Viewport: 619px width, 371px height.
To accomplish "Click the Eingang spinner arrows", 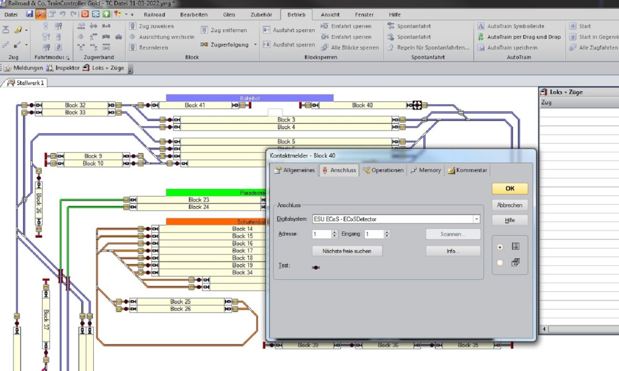I will [x=387, y=234].
